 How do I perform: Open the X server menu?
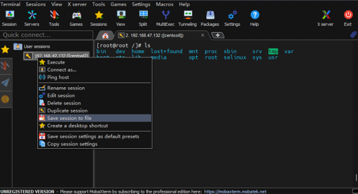tap(77, 4)
